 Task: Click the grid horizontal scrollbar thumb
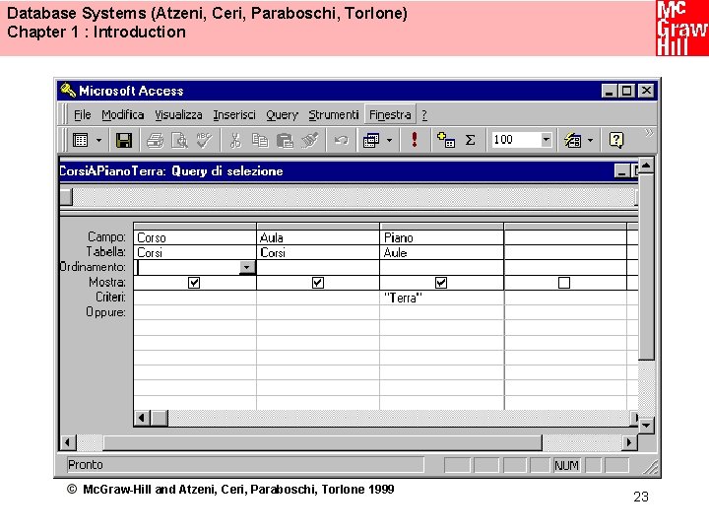[159, 418]
